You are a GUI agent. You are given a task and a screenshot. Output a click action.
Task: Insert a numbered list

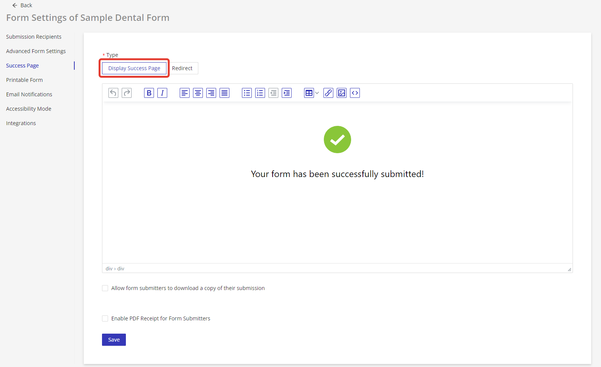(260, 93)
